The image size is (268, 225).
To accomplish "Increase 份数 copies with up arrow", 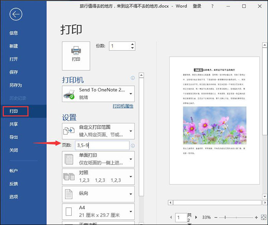I will (x=132, y=44).
